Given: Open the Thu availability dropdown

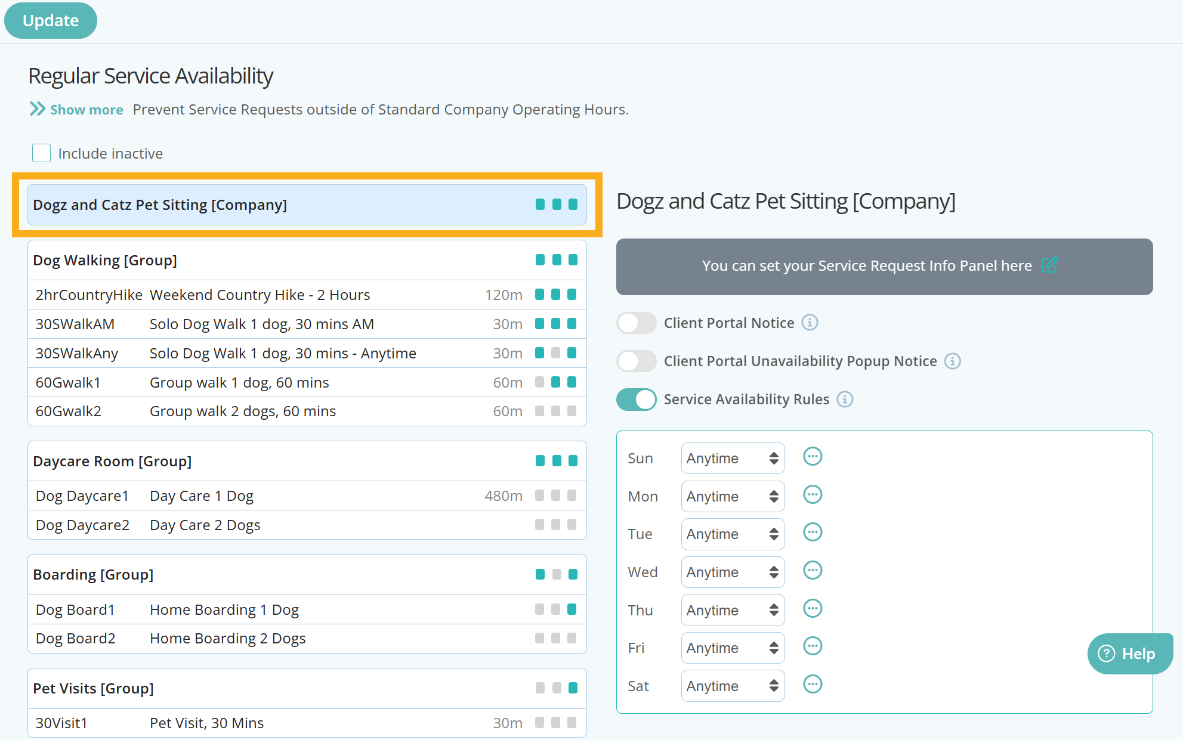Looking at the screenshot, I should [733, 610].
